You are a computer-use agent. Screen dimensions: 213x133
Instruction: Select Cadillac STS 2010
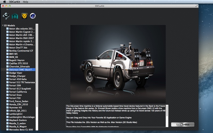pyautogui.click(x=18, y=63)
